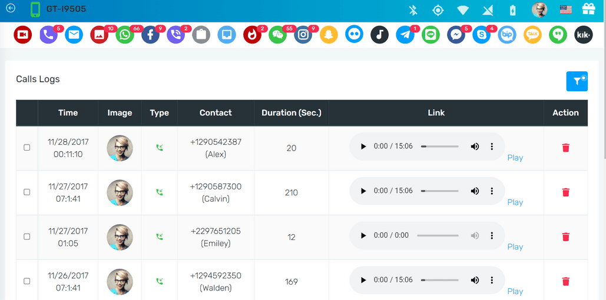The width and height of the screenshot is (606, 300).
Task: Click the contact photo in Alex's row
Action: click(120, 148)
